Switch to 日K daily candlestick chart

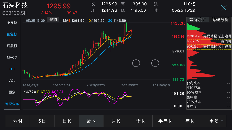pyautogui.click(x=67, y=121)
